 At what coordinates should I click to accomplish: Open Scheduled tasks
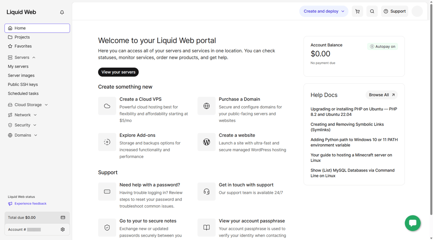(x=23, y=93)
